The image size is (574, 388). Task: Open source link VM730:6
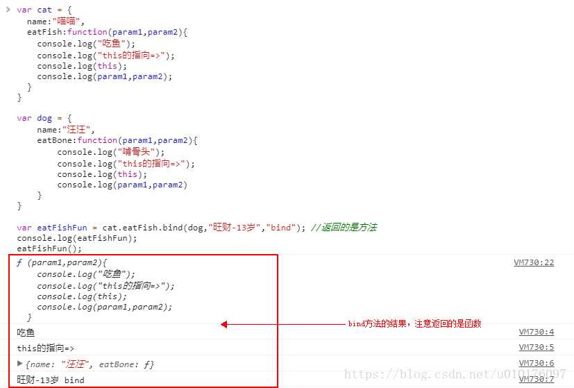[537, 363]
